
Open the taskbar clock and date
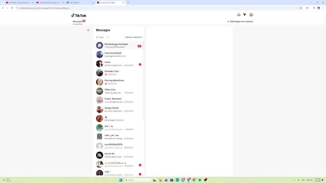(317, 180)
